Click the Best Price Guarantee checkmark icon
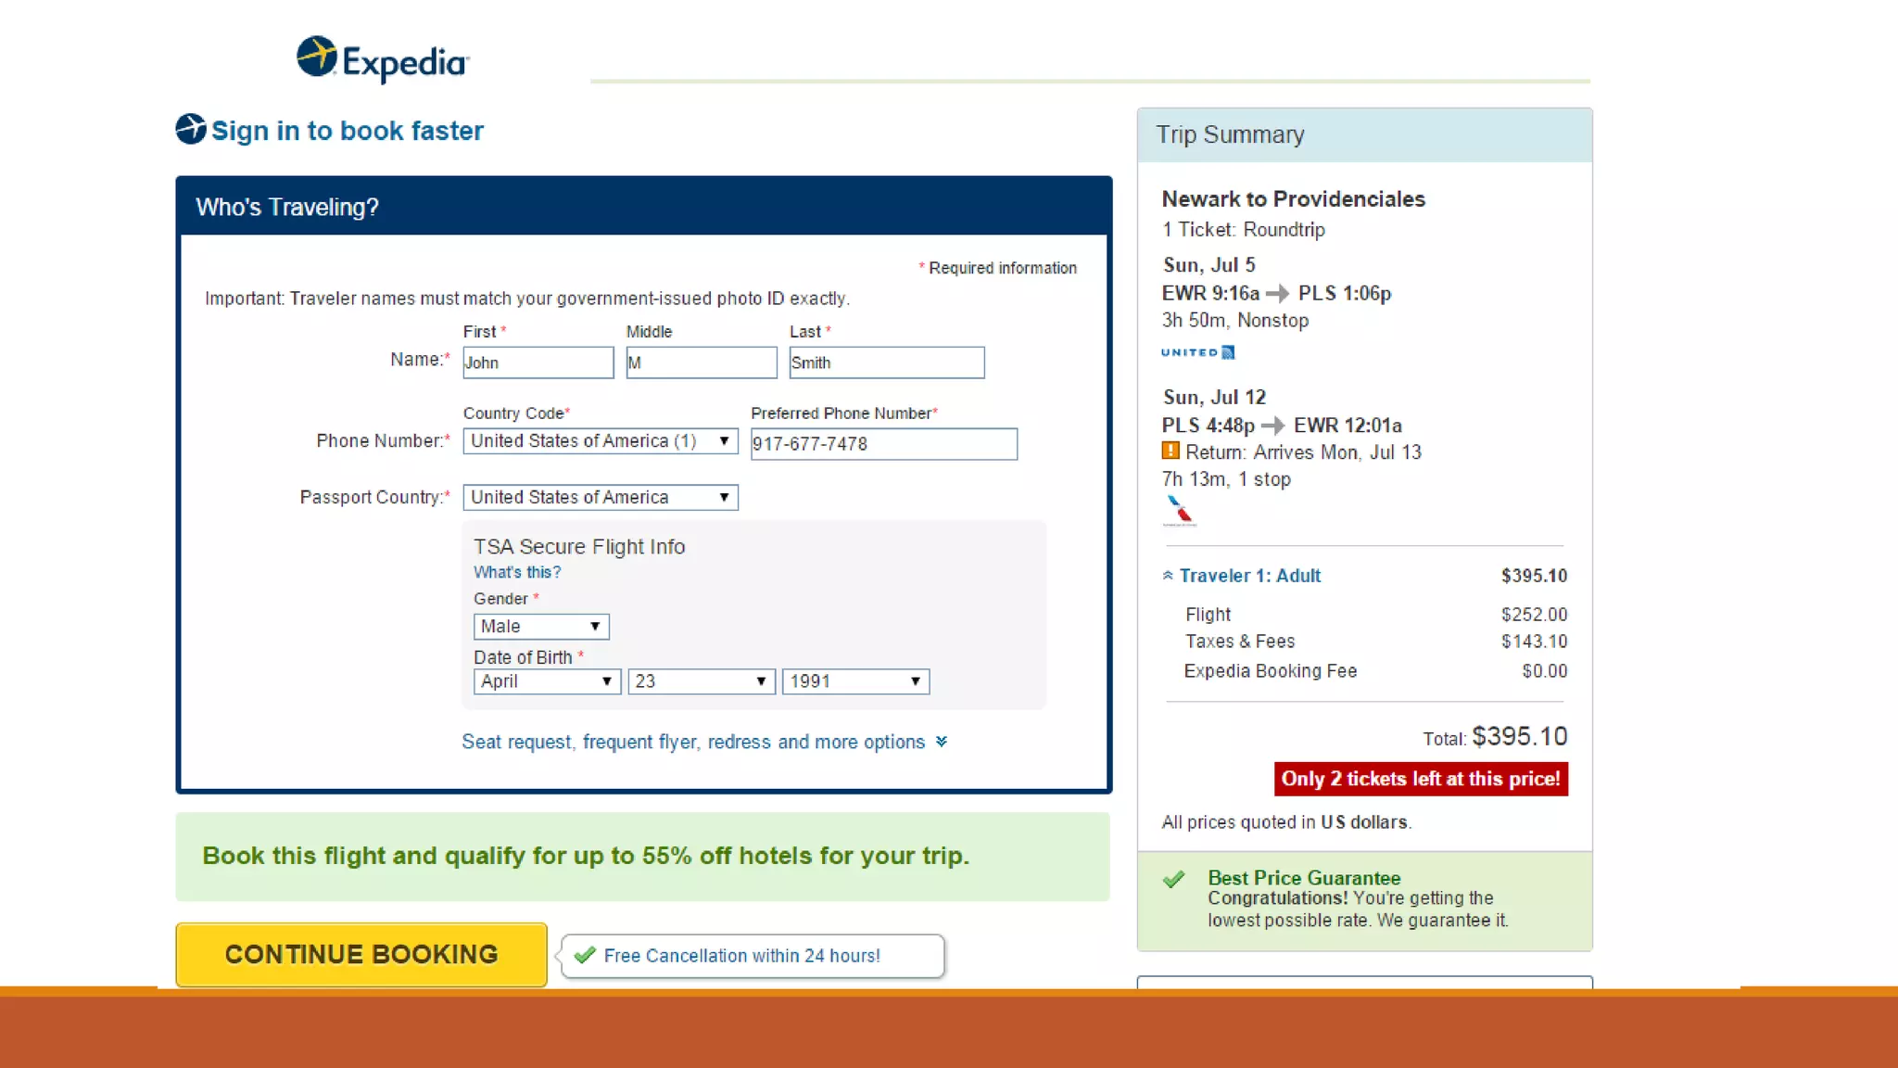This screenshot has width=1898, height=1068. 1174,879
